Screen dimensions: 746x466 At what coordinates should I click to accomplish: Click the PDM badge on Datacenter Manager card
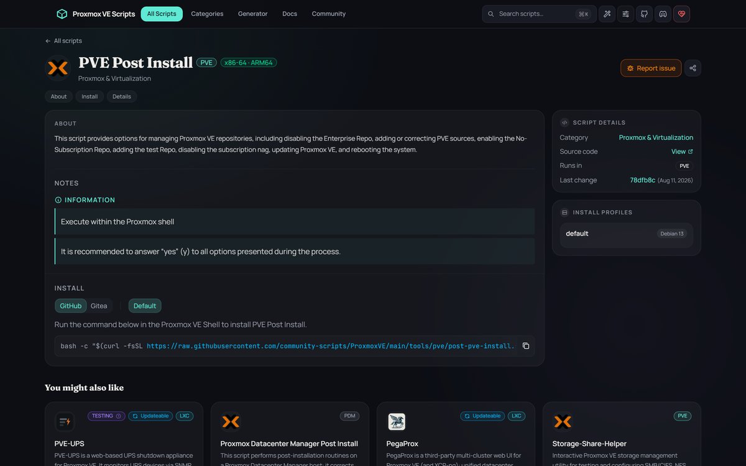350,416
